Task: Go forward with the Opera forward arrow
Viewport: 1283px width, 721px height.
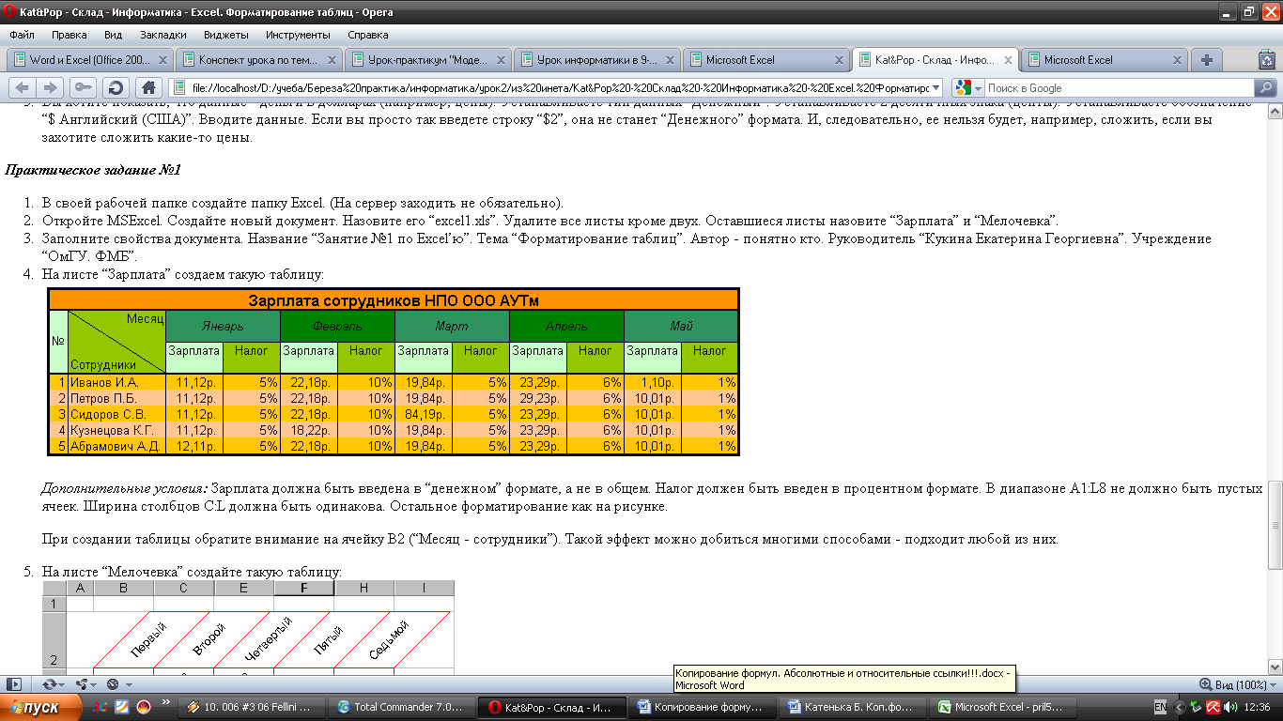Action: (49, 88)
